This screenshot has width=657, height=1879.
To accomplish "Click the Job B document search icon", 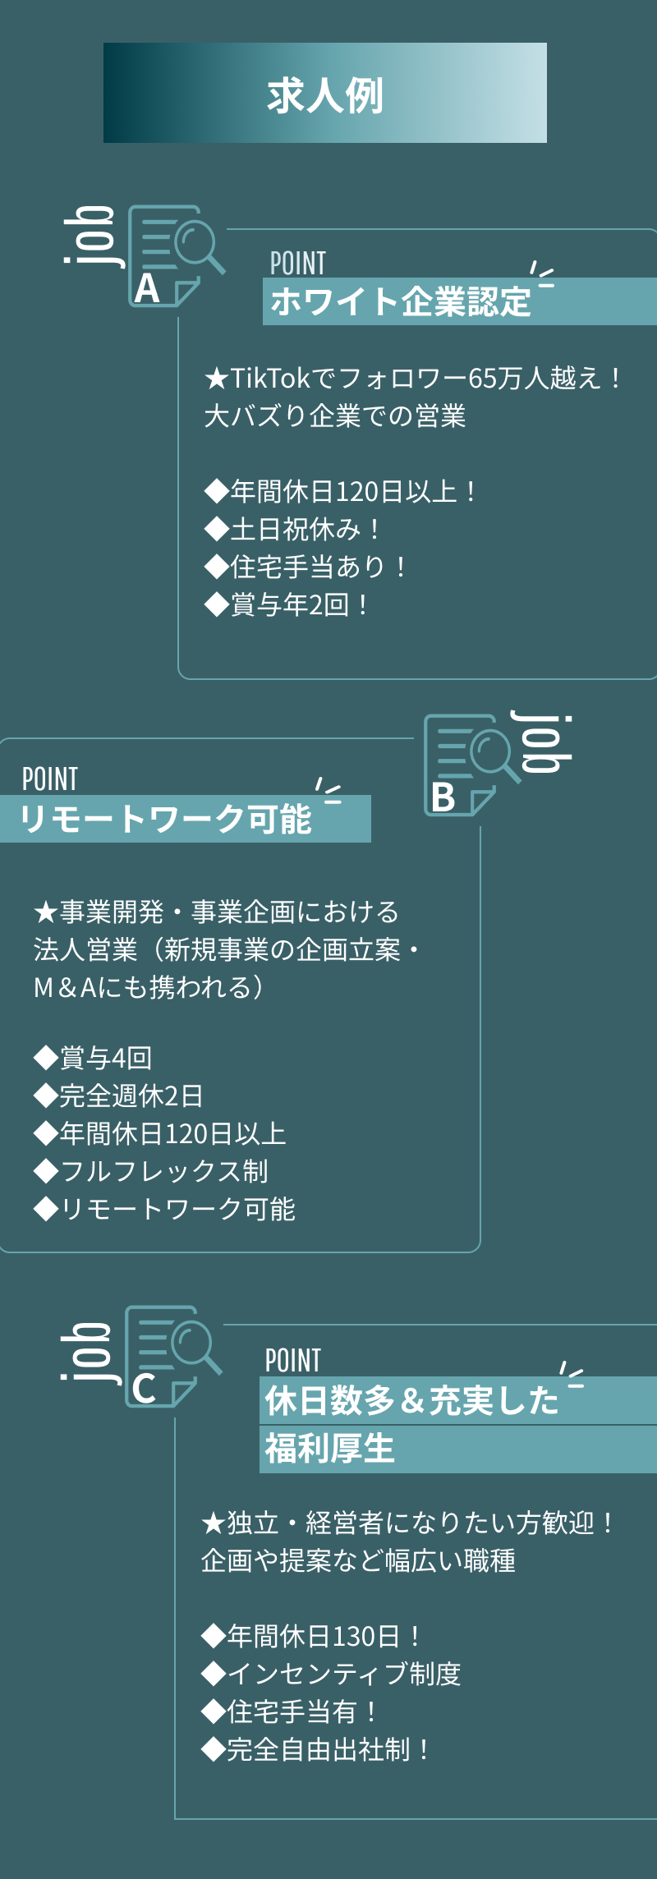I will (x=471, y=765).
